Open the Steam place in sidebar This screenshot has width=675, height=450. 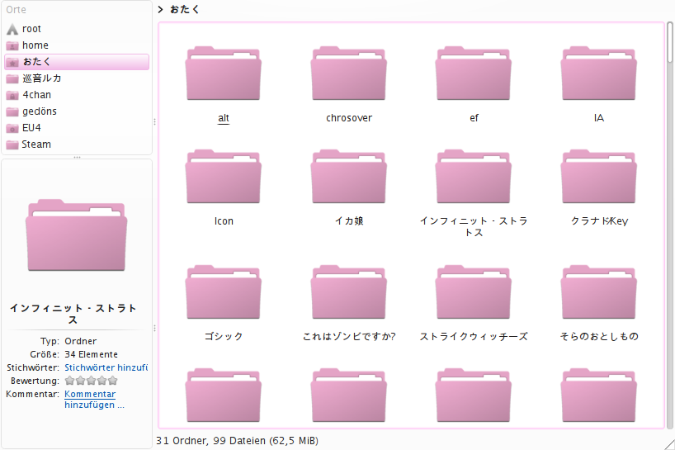[x=77, y=144]
